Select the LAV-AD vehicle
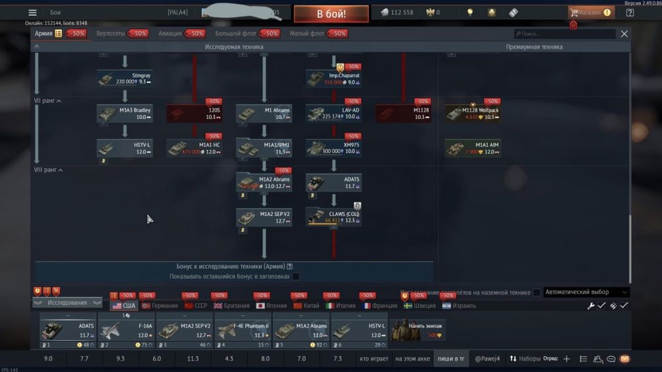The image size is (662, 372). (x=334, y=114)
